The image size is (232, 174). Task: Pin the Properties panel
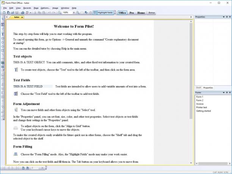(227, 17)
